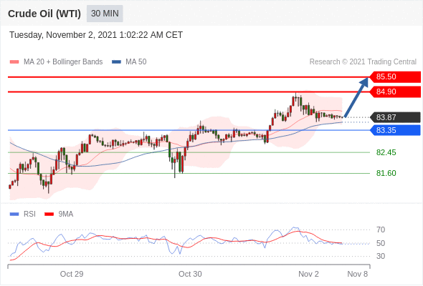Click the Trading Central research credit

pyautogui.click(x=363, y=62)
